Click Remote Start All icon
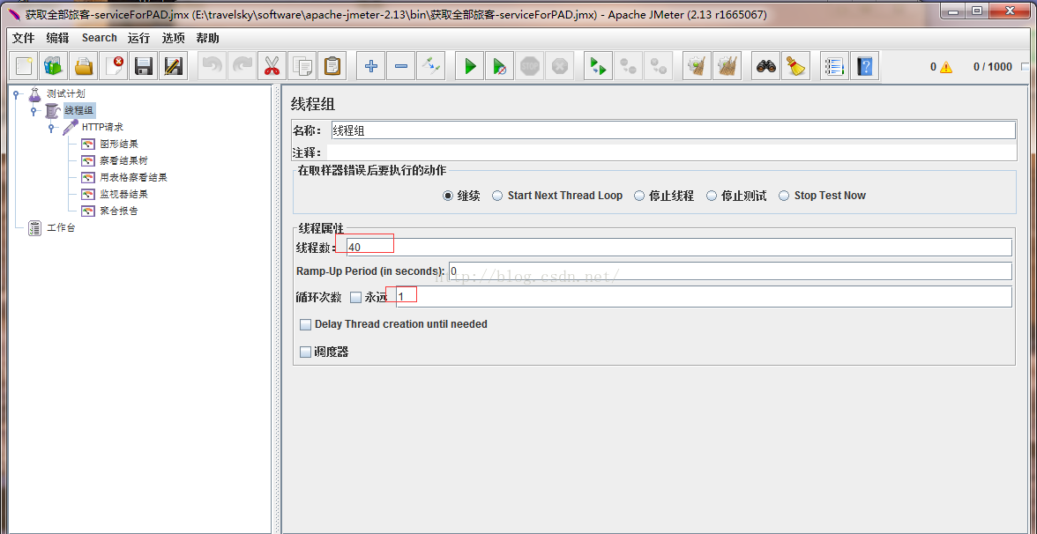 pyautogui.click(x=599, y=66)
